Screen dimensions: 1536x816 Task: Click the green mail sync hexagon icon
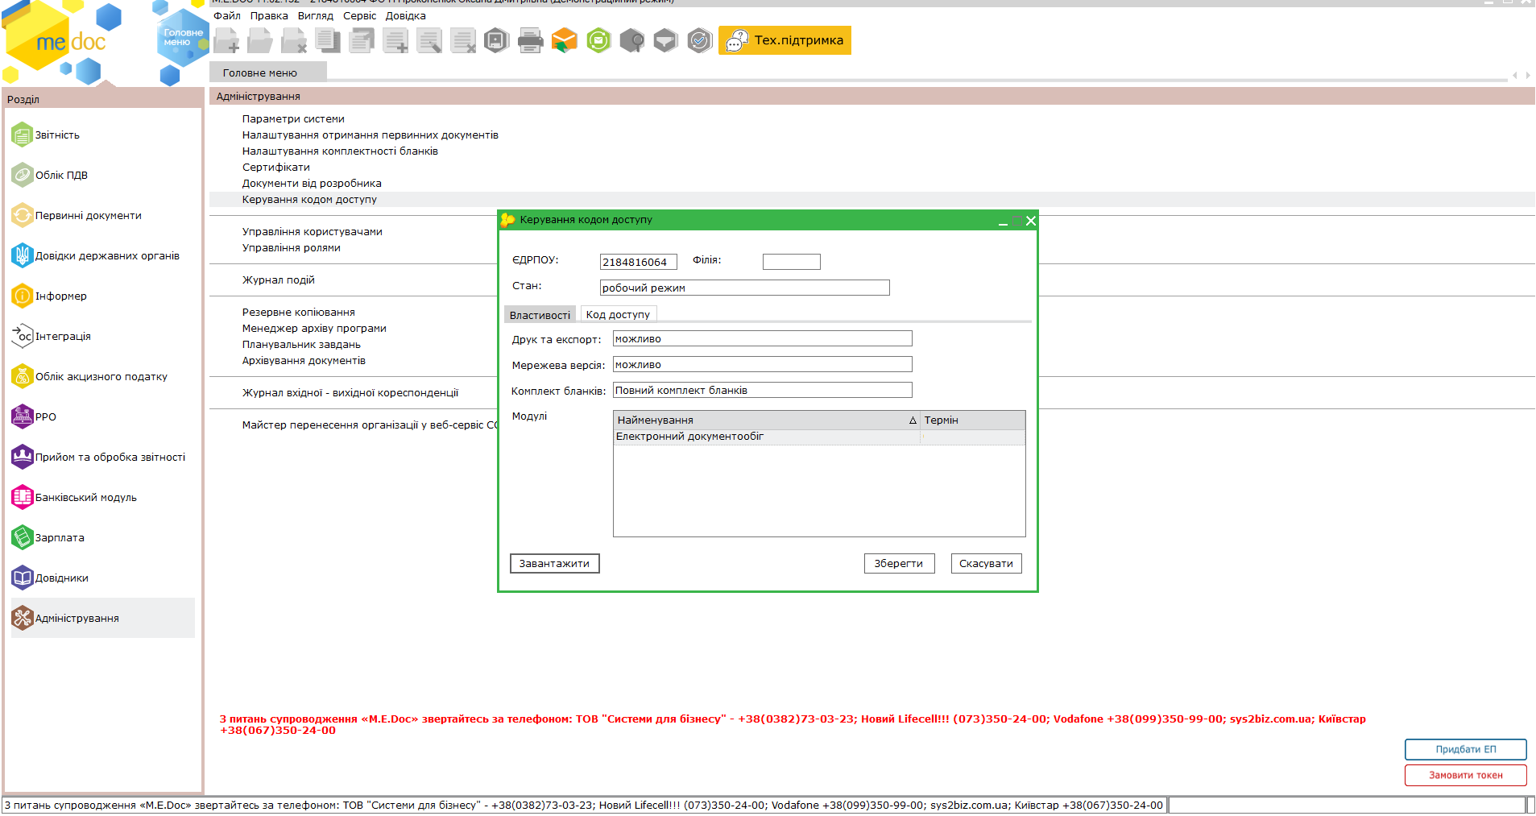point(598,40)
